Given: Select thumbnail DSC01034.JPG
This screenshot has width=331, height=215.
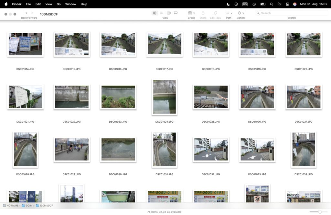Looking at the screenshot, I should (x=304, y=149).
